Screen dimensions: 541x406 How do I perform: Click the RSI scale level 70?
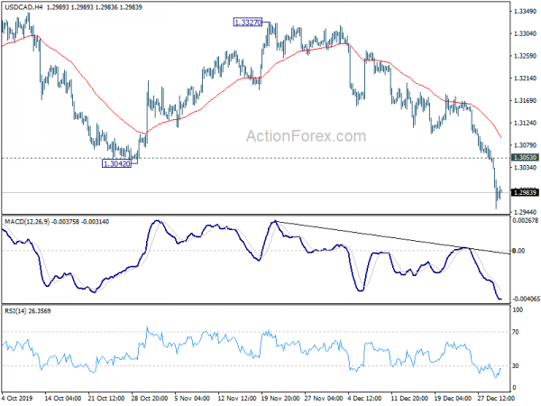(x=516, y=332)
